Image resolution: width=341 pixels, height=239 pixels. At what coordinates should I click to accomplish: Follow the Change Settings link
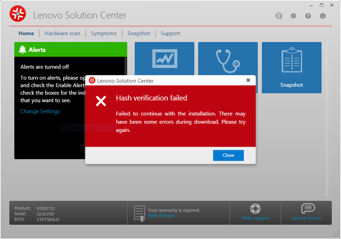[40, 111]
